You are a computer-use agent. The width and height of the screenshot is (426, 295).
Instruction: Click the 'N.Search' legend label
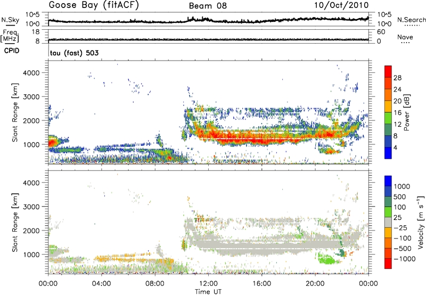[411, 20]
